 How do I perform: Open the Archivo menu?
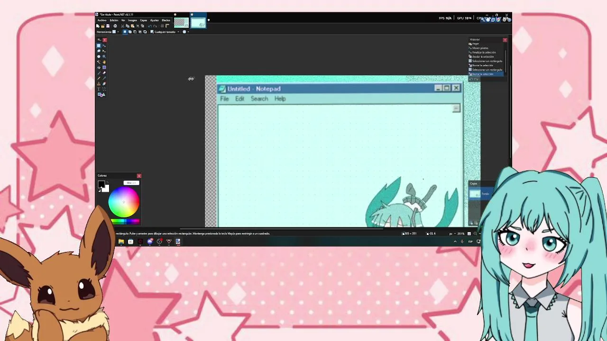(x=102, y=20)
